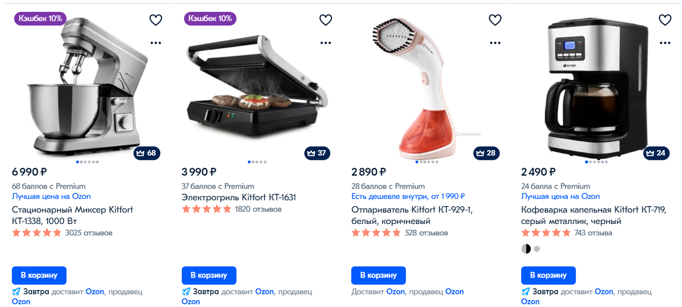Open the three-dot menu for the stand mixer
This screenshot has width=682, height=307.
156,43
